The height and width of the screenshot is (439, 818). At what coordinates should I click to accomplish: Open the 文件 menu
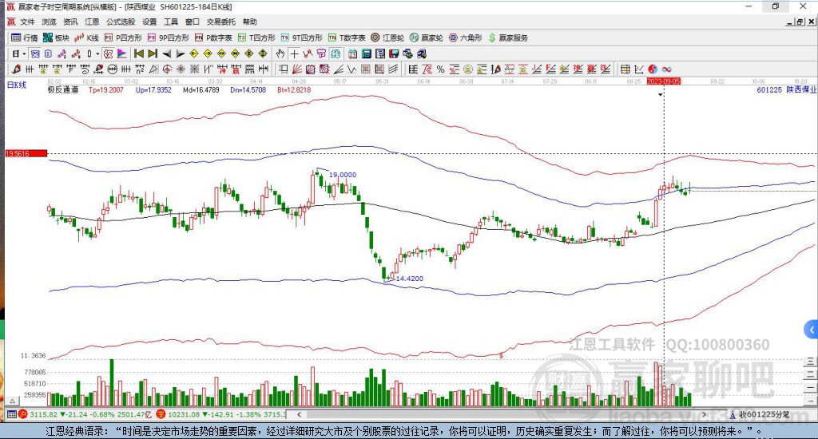[27, 22]
